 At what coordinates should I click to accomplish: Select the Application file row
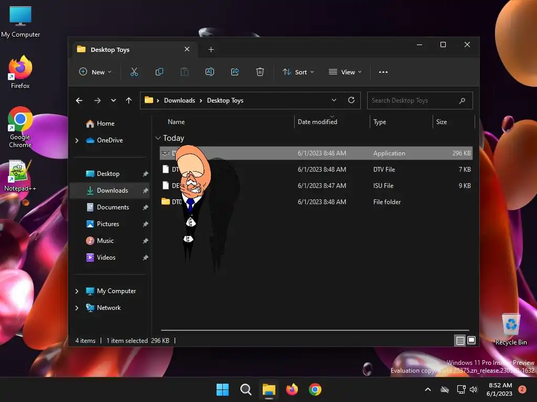(316, 153)
